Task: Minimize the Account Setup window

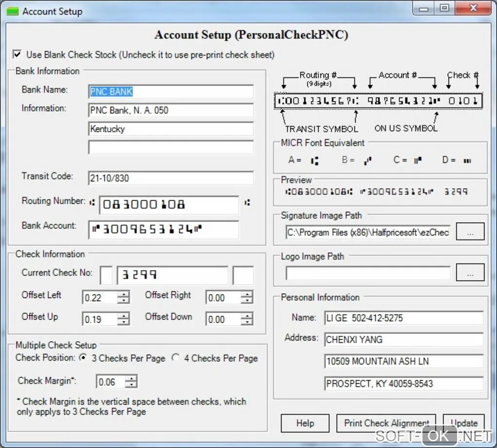Action: [x=424, y=8]
